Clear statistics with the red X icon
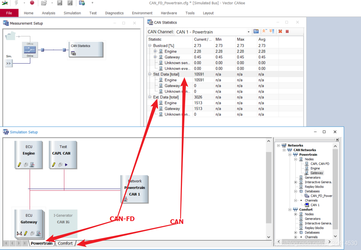The width and height of the screenshot is (361, 250). (280, 31)
